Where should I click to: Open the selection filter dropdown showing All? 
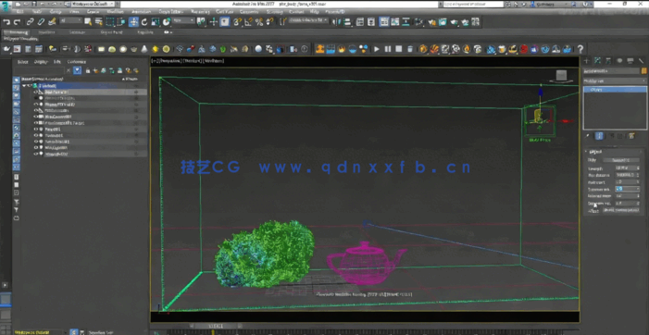click(x=70, y=21)
